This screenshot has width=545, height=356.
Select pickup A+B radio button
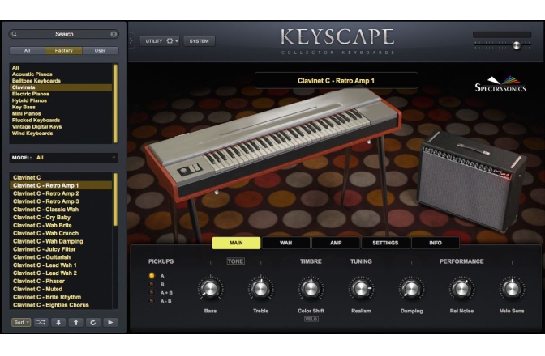point(152,293)
